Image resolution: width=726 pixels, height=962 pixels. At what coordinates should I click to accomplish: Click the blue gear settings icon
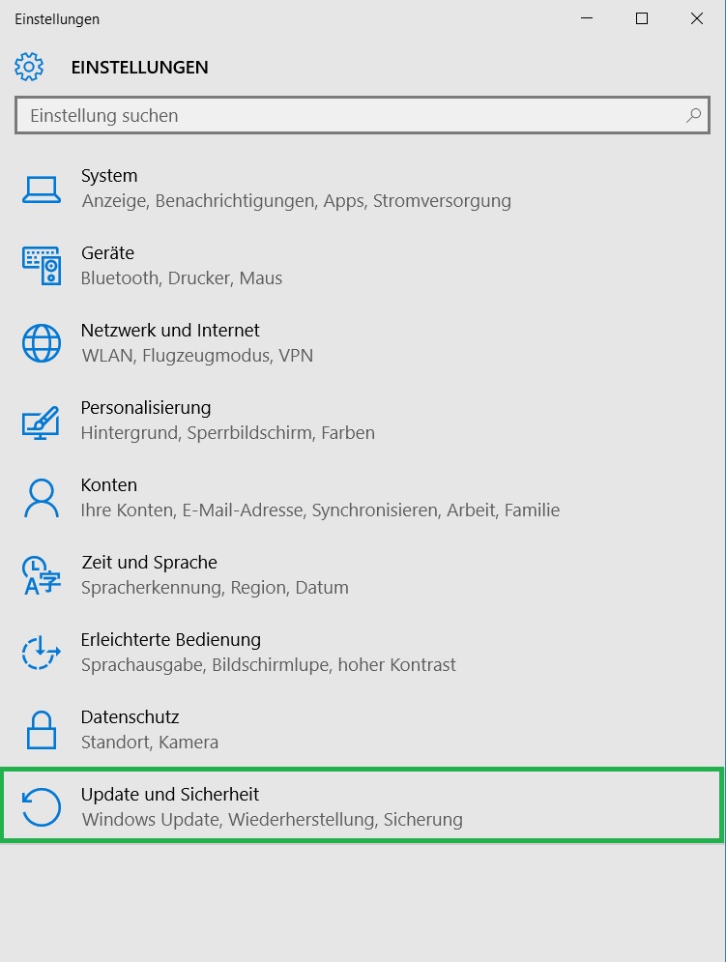29,67
